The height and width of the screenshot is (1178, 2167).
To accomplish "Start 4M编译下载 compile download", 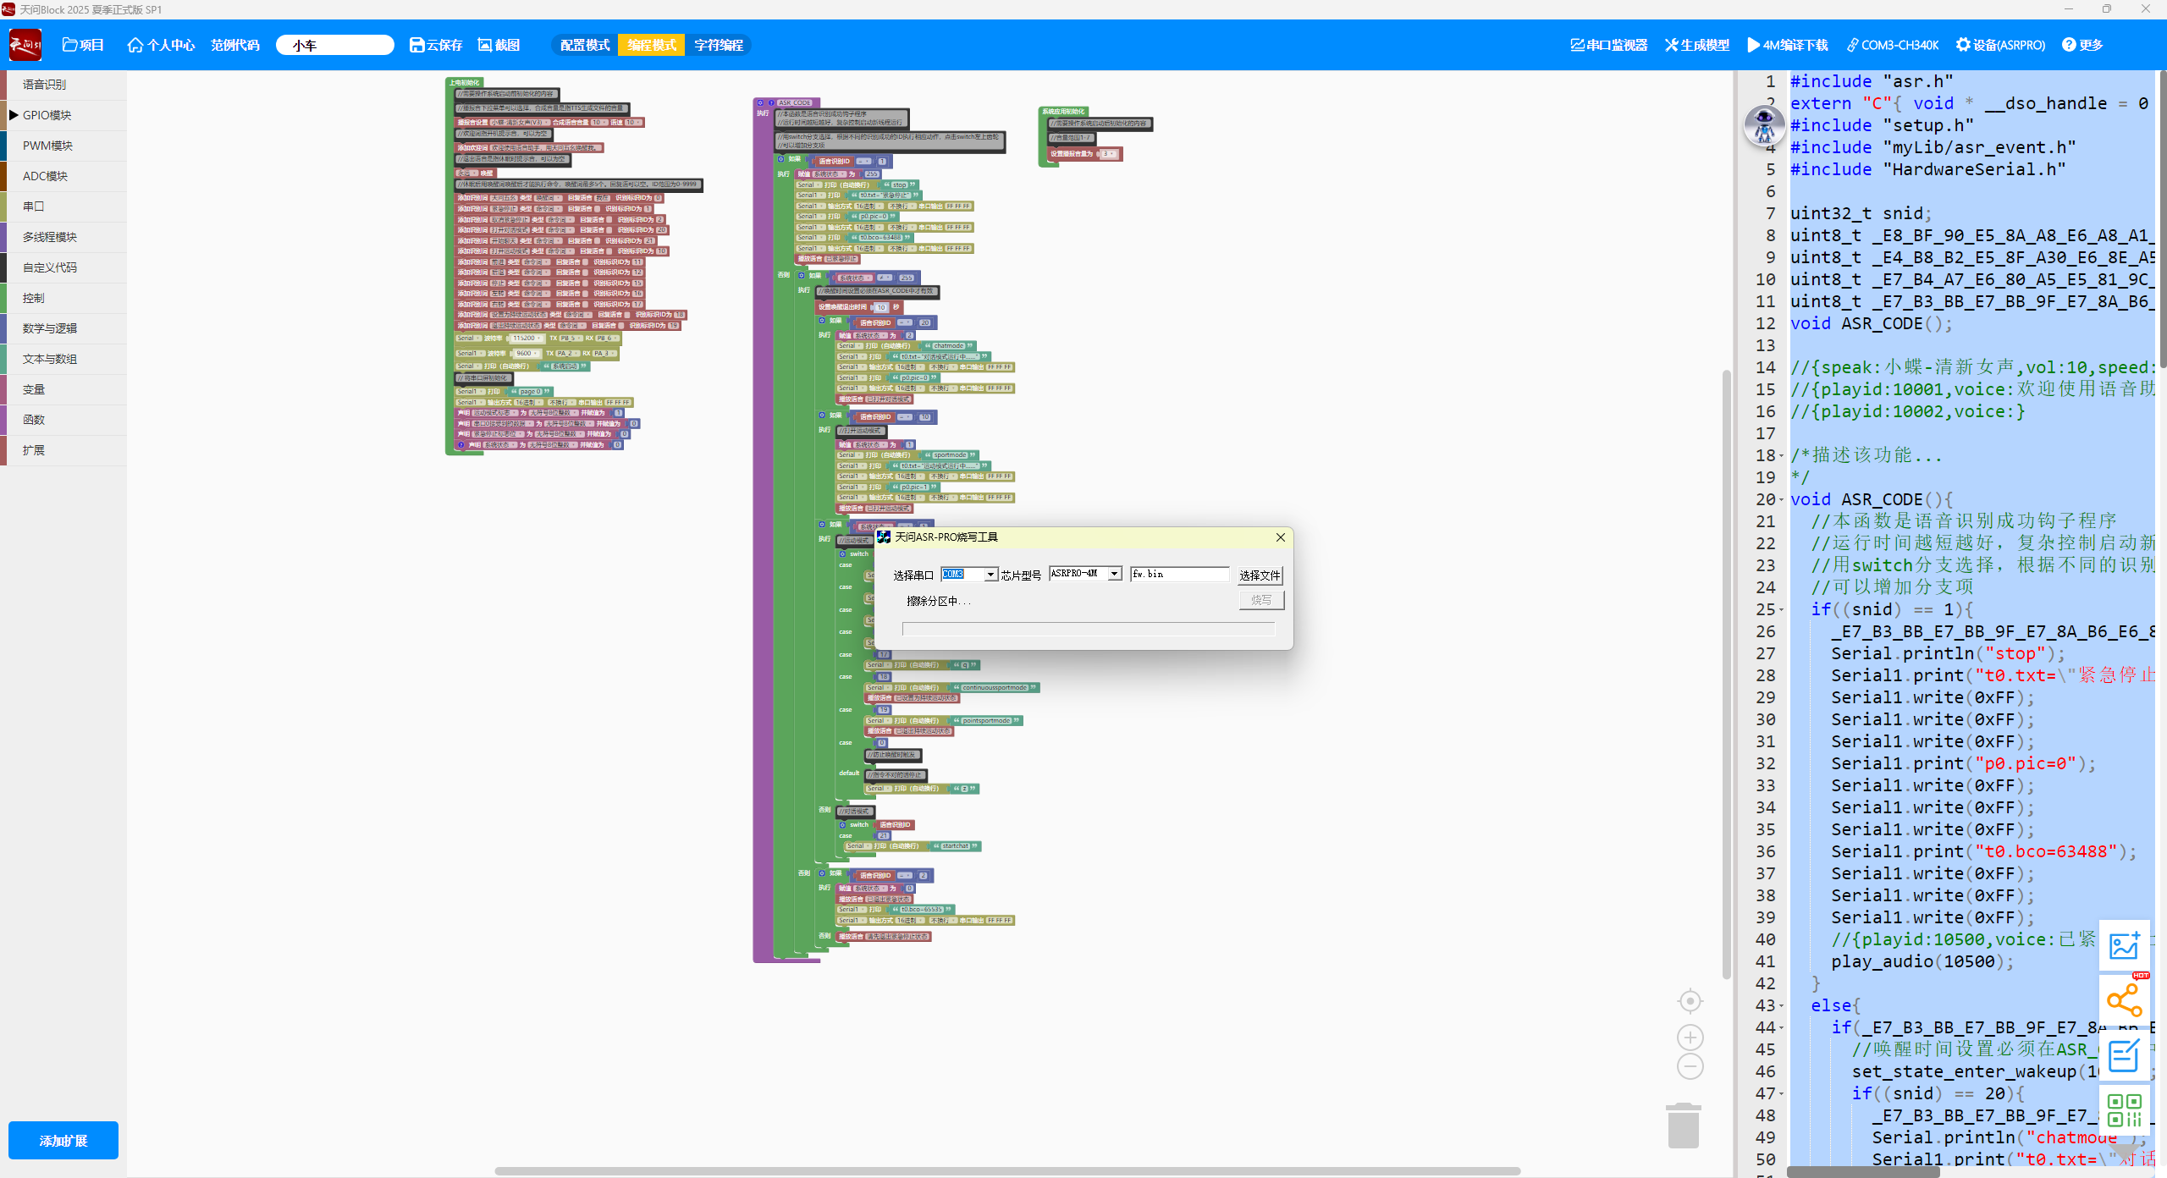I will 1787,45.
